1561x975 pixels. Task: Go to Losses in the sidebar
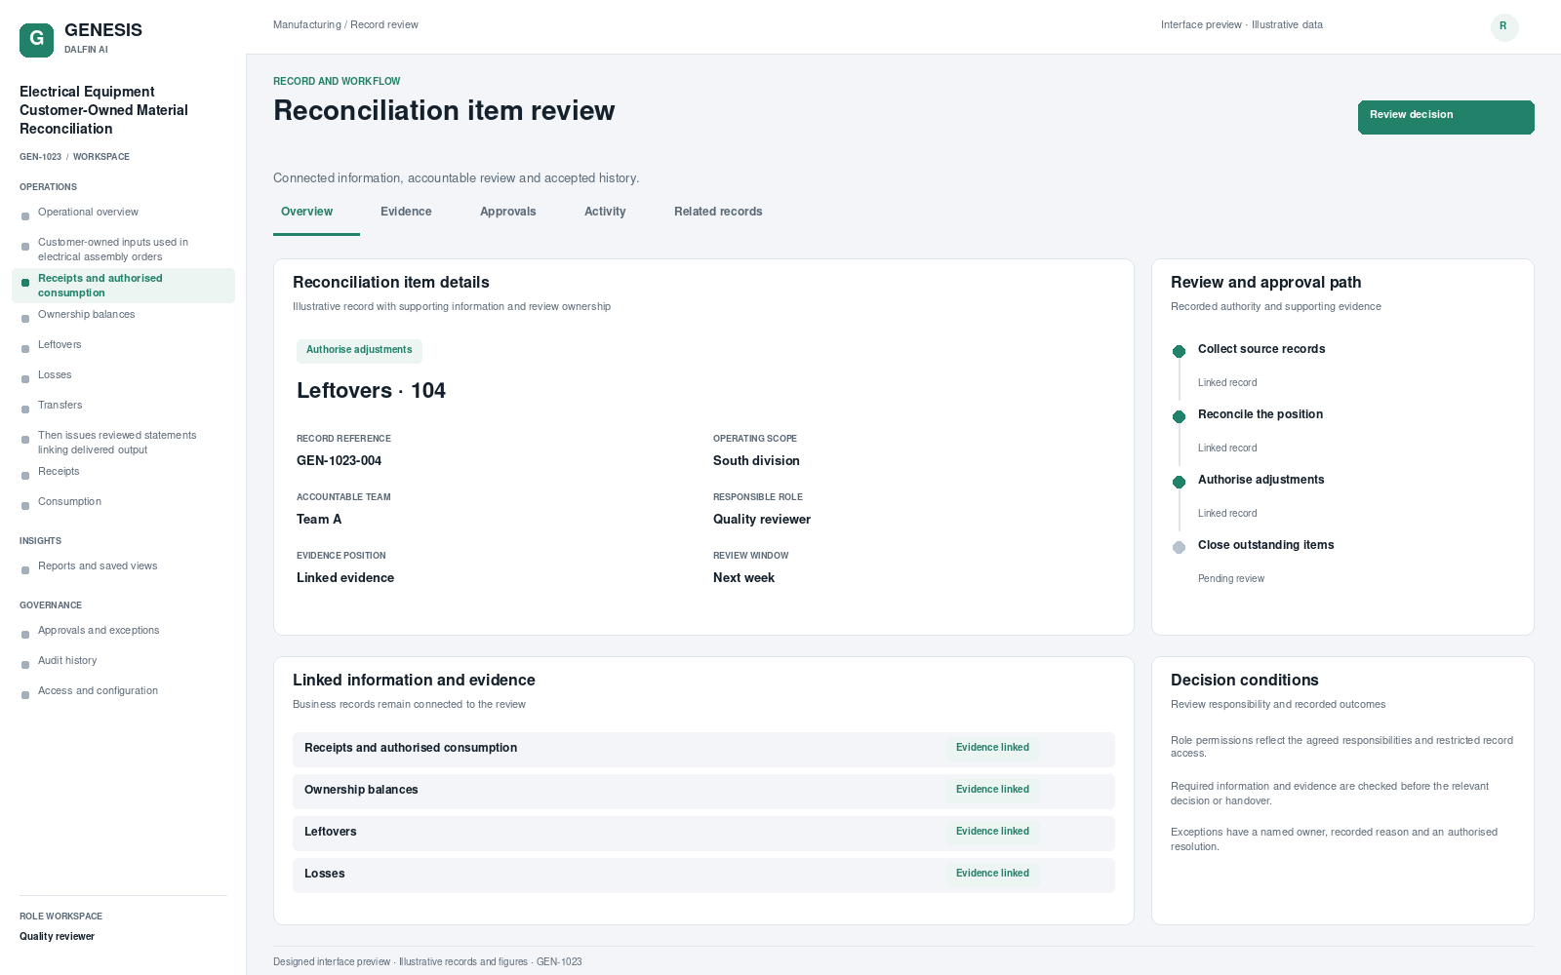tap(123, 375)
